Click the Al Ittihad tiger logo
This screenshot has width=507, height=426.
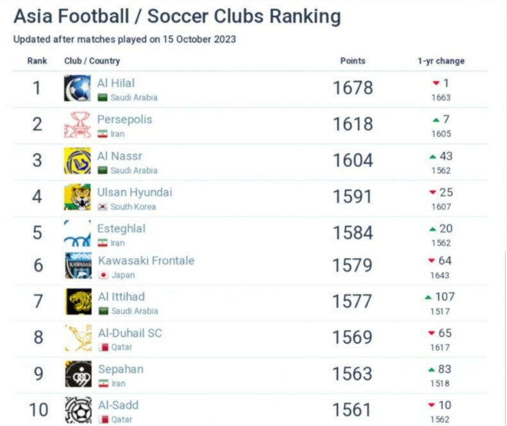click(77, 302)
